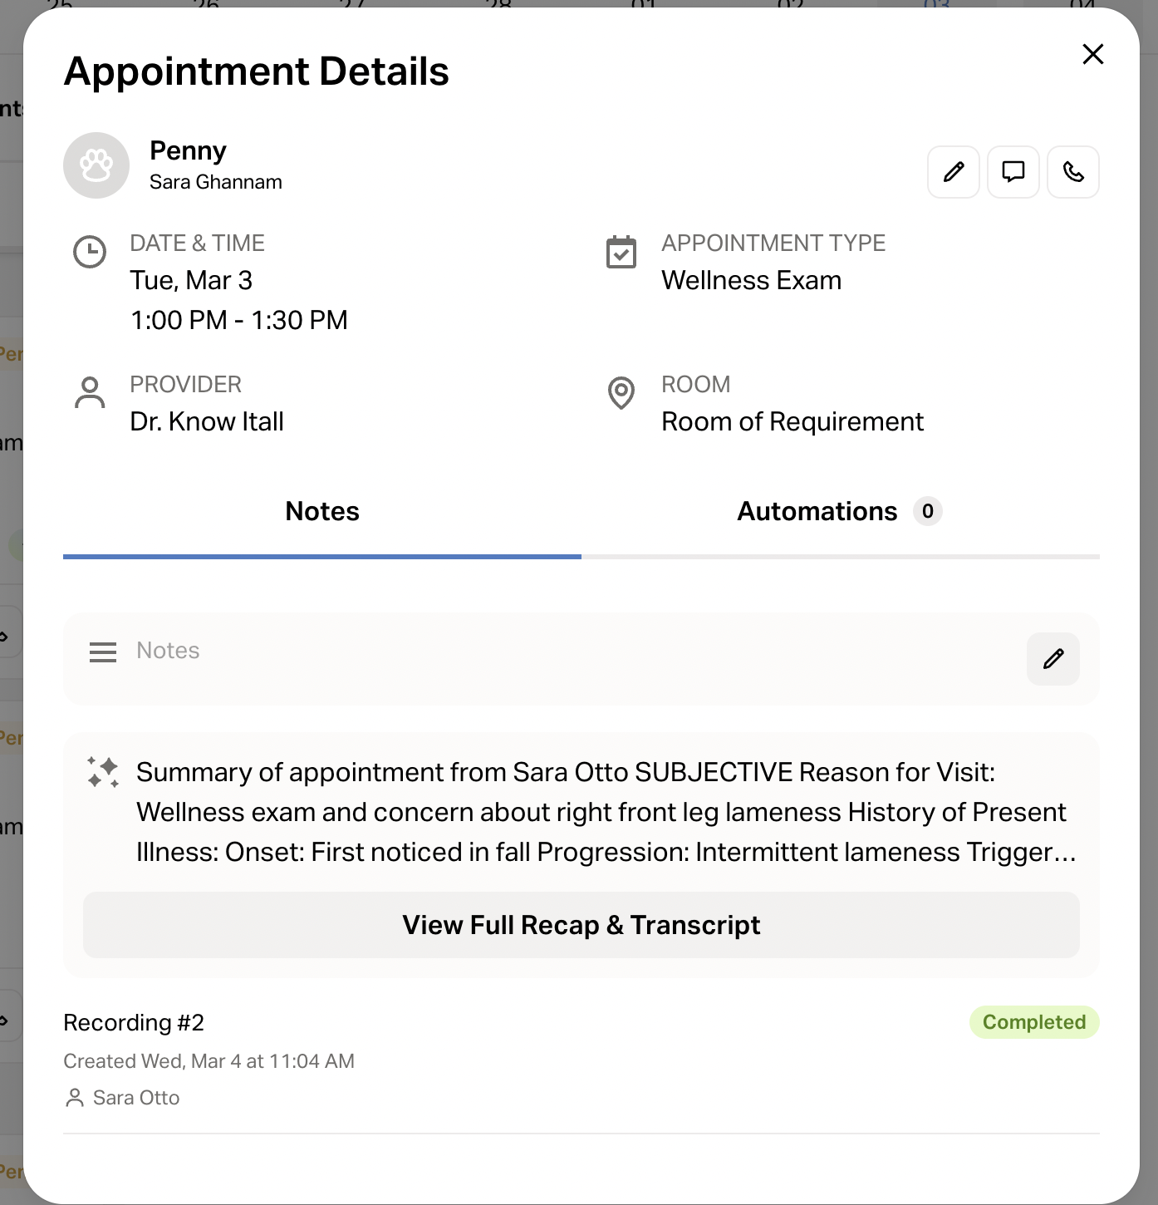Click the calendar check appointment type icon
This screenshot has height=1205, width=1158.
pyautogui.click(x=621, y=253)
